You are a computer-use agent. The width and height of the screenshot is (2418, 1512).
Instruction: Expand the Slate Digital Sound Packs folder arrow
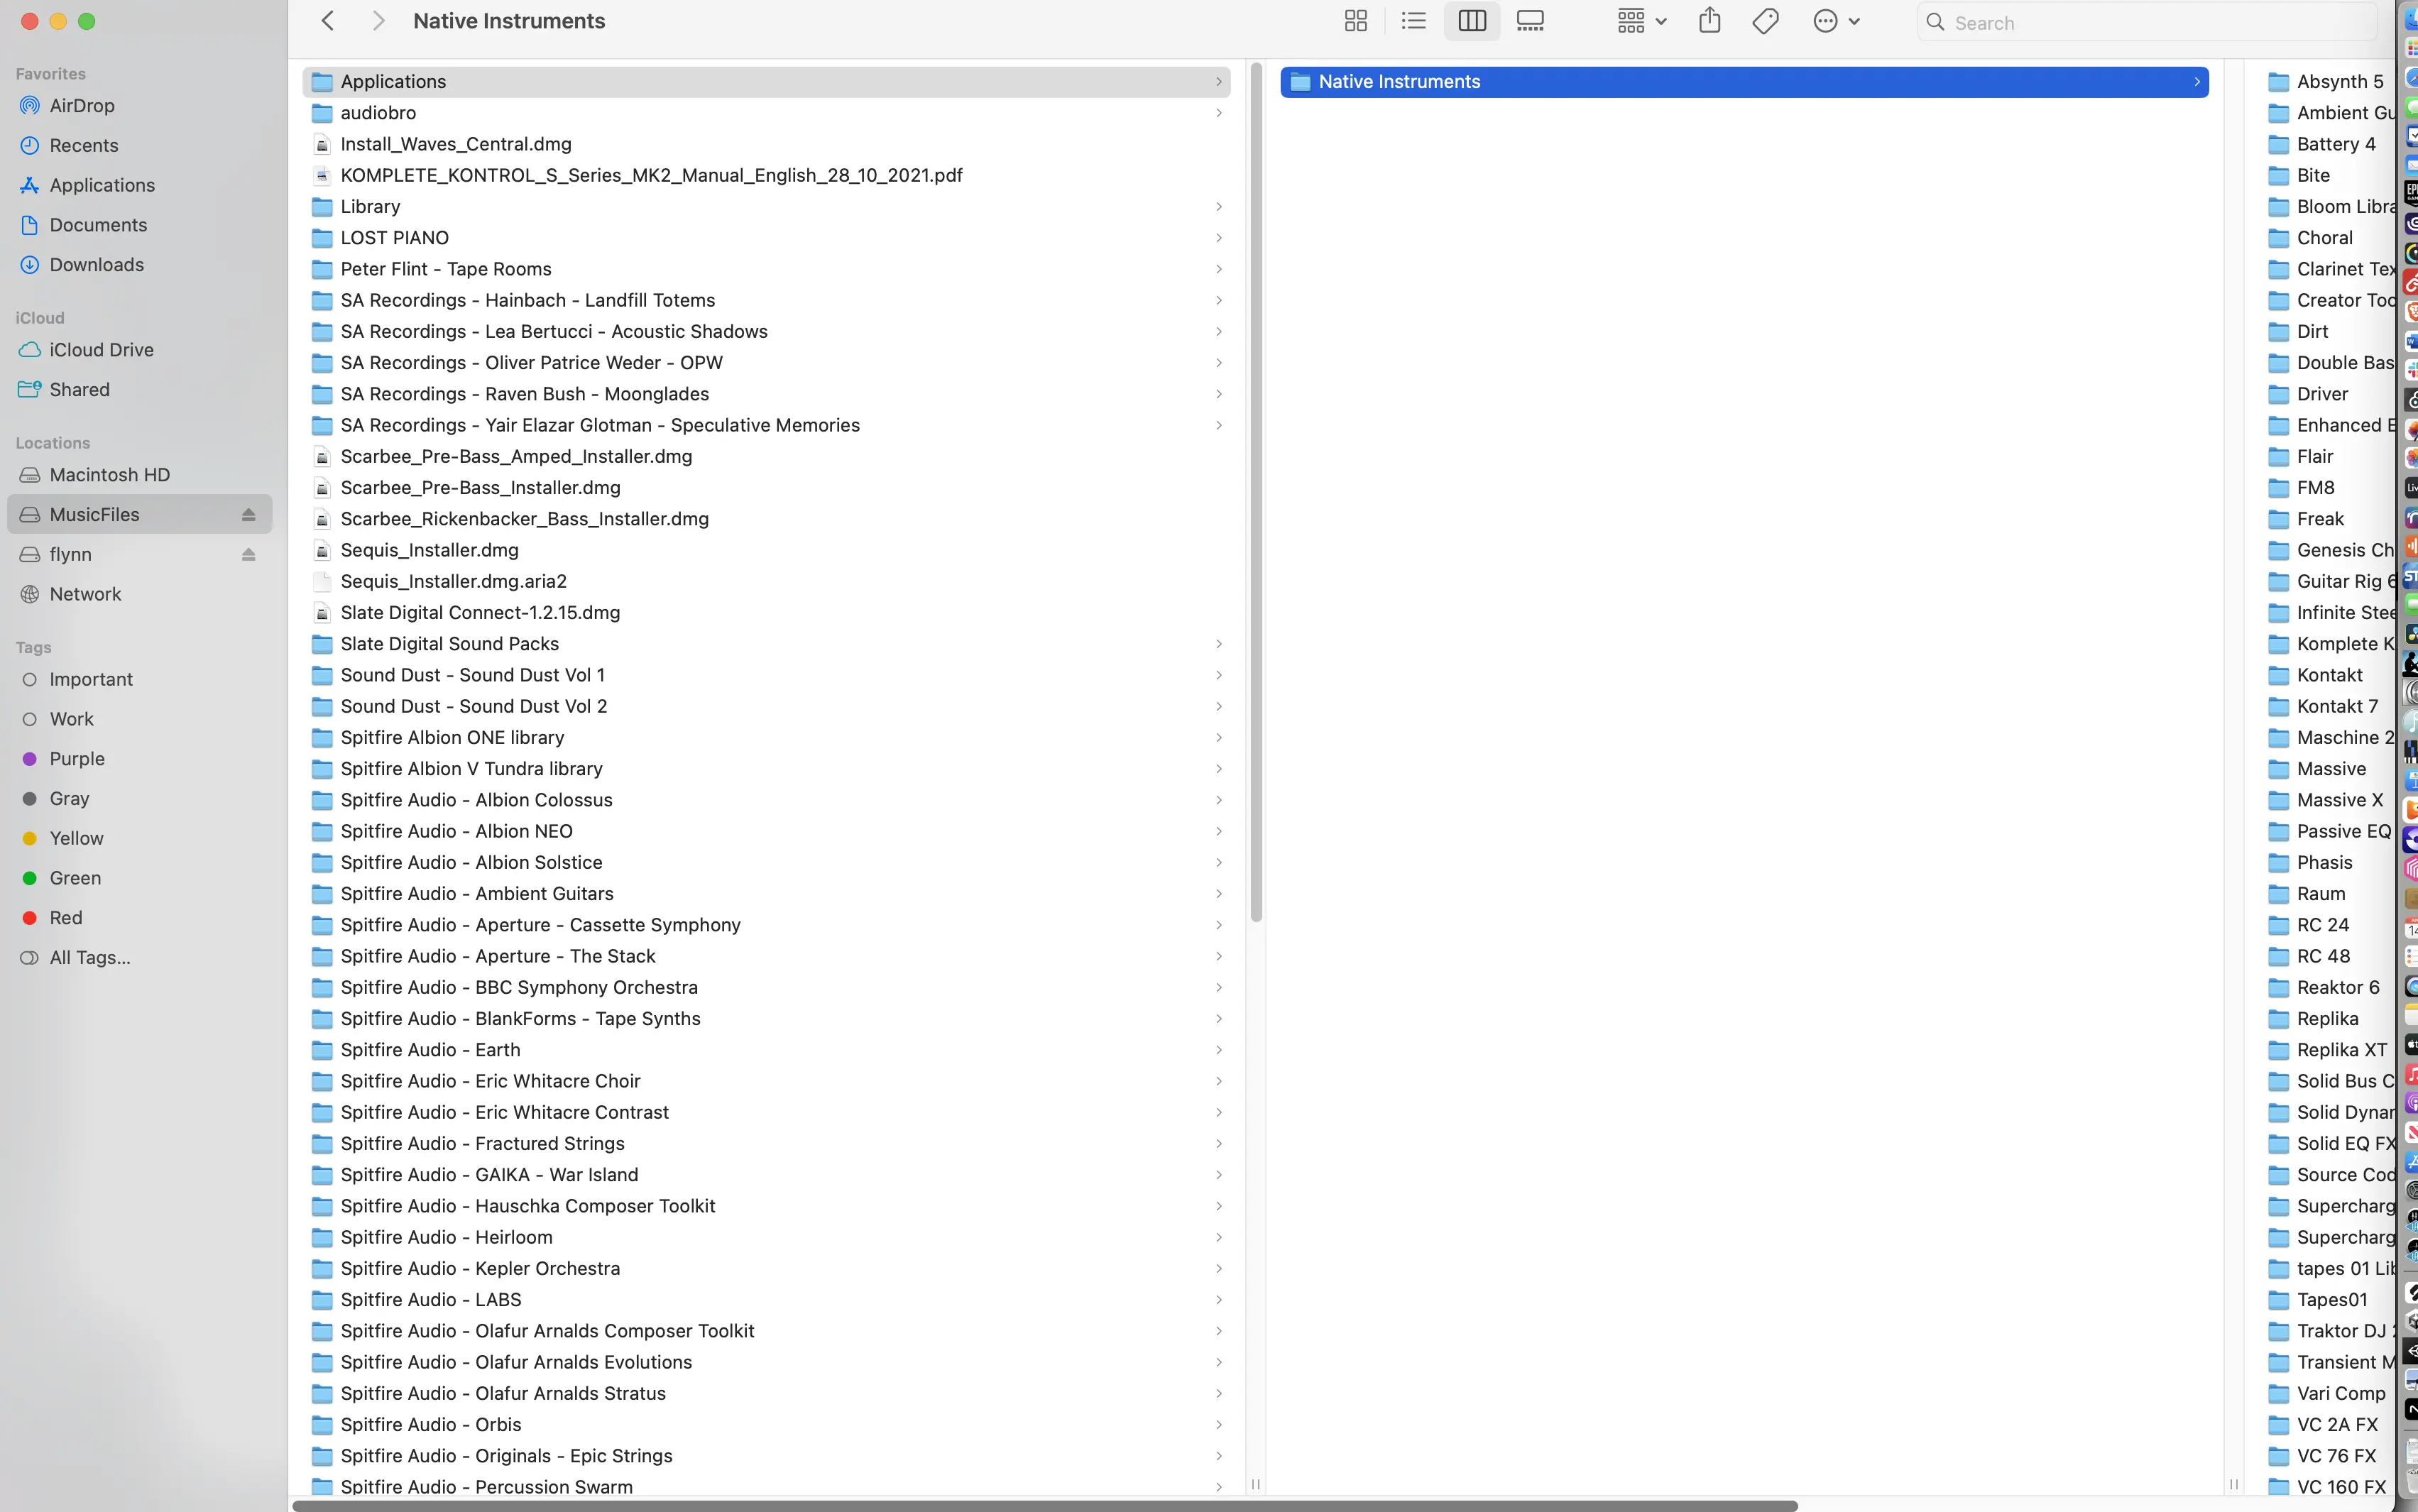pyautogui.click(x=1218, y=644)
